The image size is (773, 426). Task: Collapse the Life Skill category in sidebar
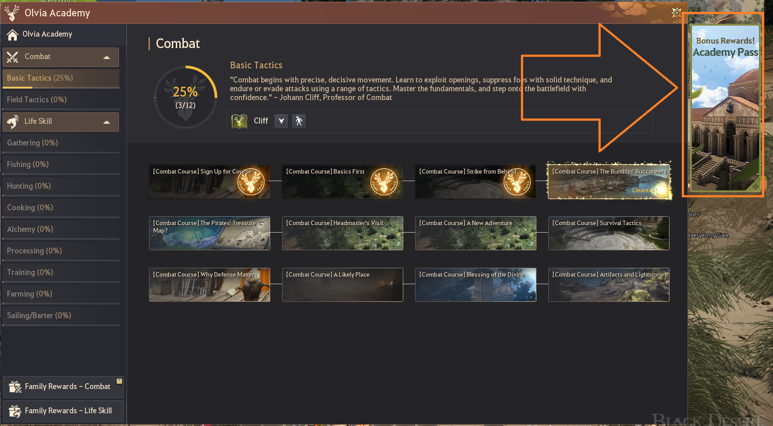point(107,122)
